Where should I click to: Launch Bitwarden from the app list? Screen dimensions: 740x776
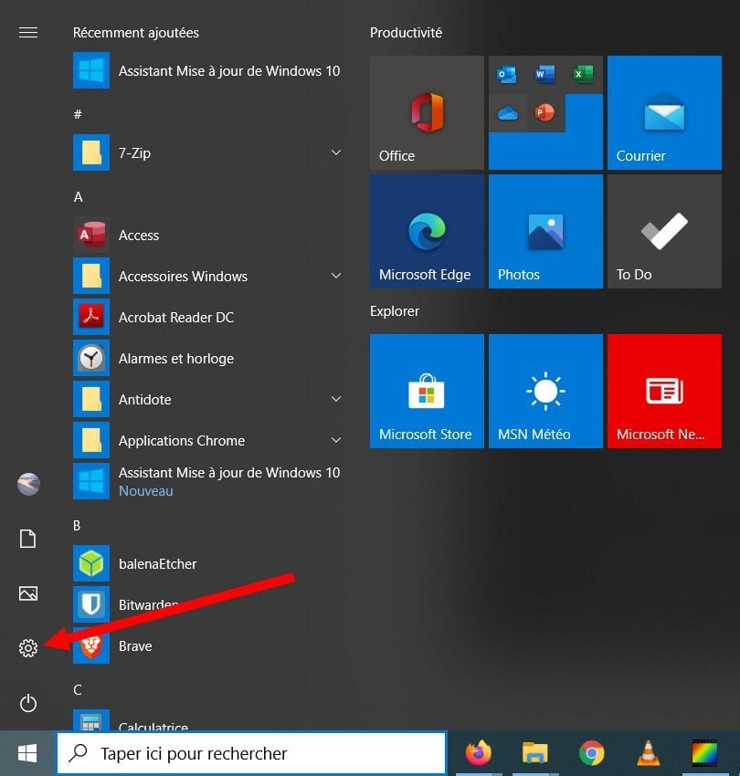[208, 604]
